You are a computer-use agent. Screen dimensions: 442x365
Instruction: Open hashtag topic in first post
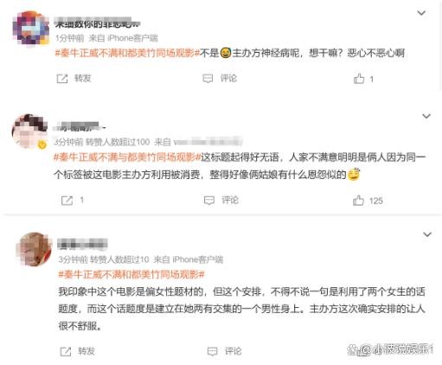tap(127, 53)
